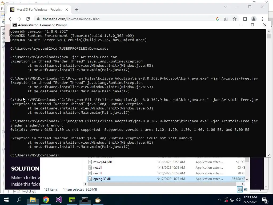Open Windows taskbar search
The width and height of the screenshot is (273, 205).
pos(19,200)
